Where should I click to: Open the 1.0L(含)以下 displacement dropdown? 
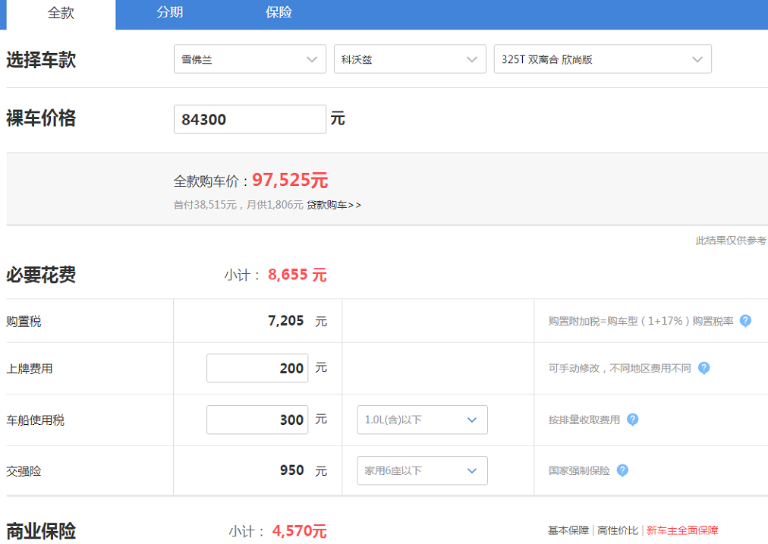[422, 420]
